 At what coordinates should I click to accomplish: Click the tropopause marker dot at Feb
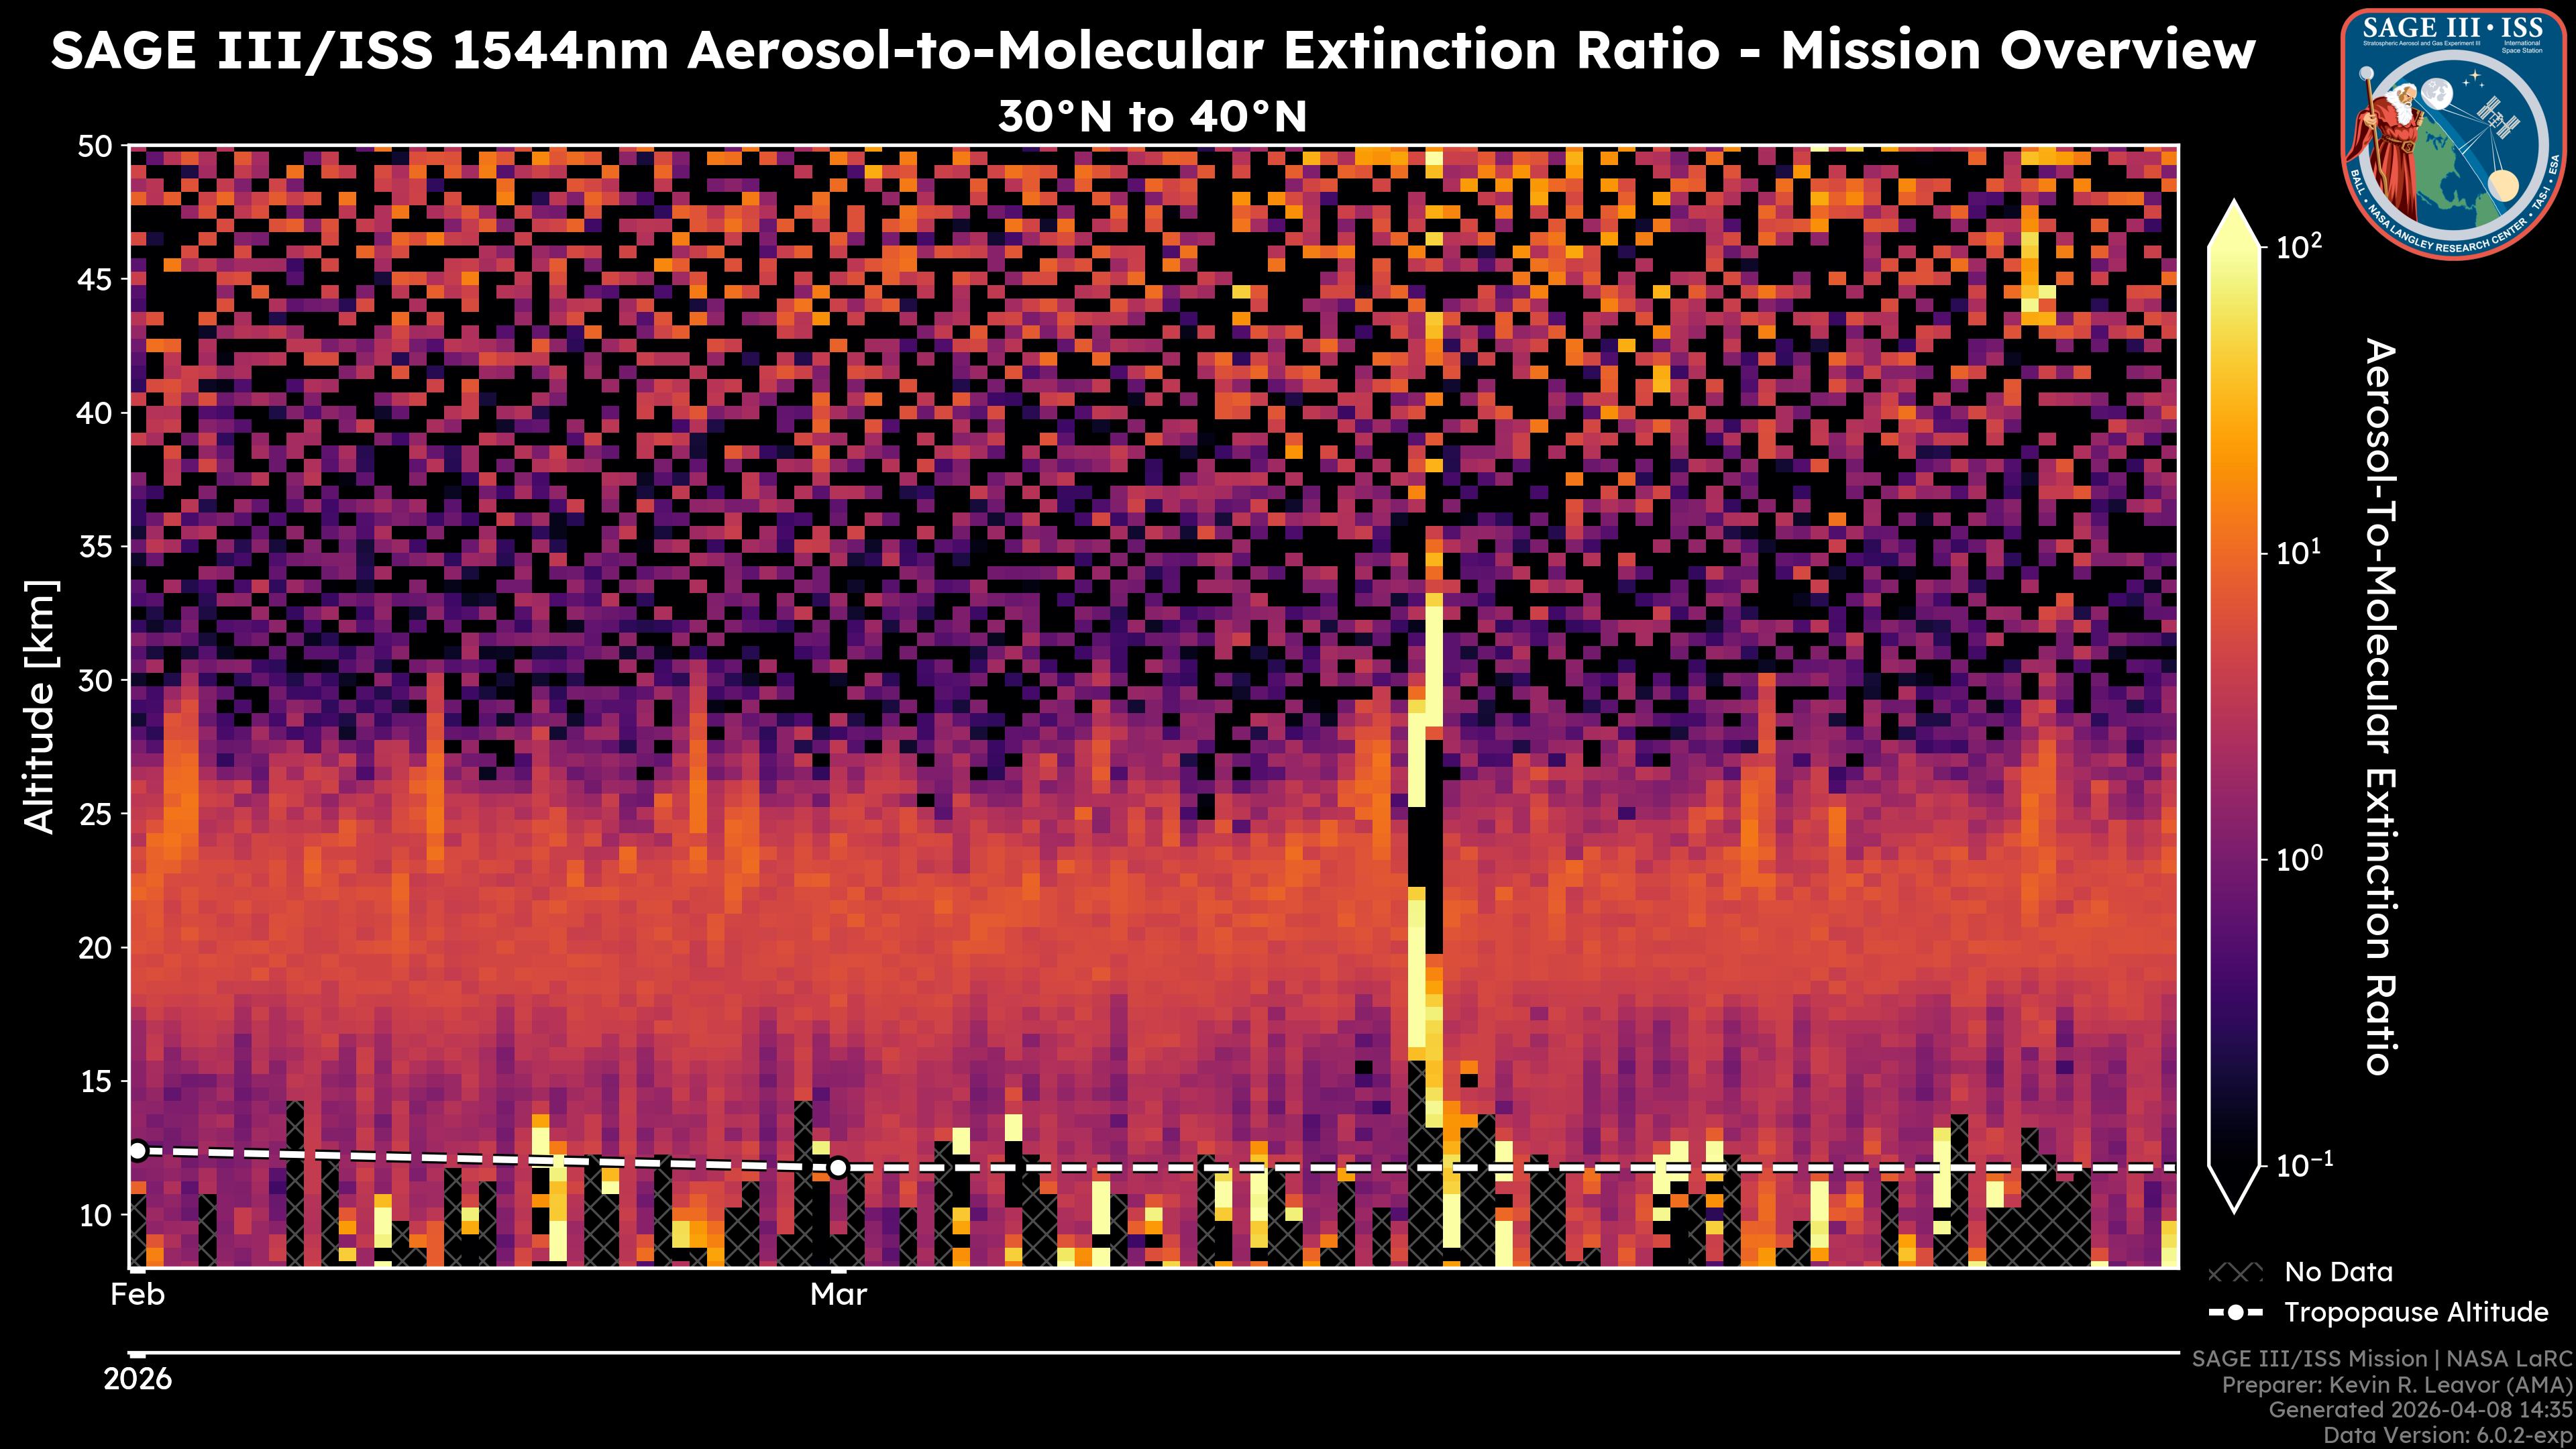tap(138, 1151)
